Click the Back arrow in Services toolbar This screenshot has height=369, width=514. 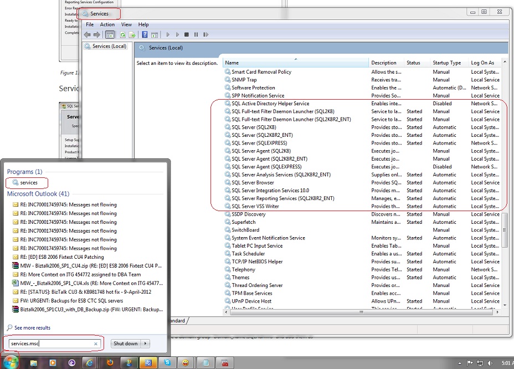click(x=87, y=34)
